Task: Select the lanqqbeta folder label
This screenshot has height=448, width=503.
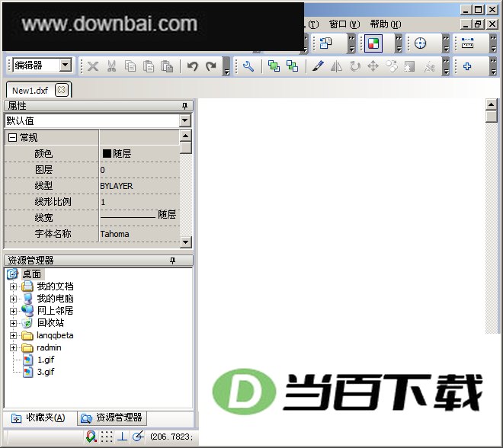Action: click(x=55, y=335)
